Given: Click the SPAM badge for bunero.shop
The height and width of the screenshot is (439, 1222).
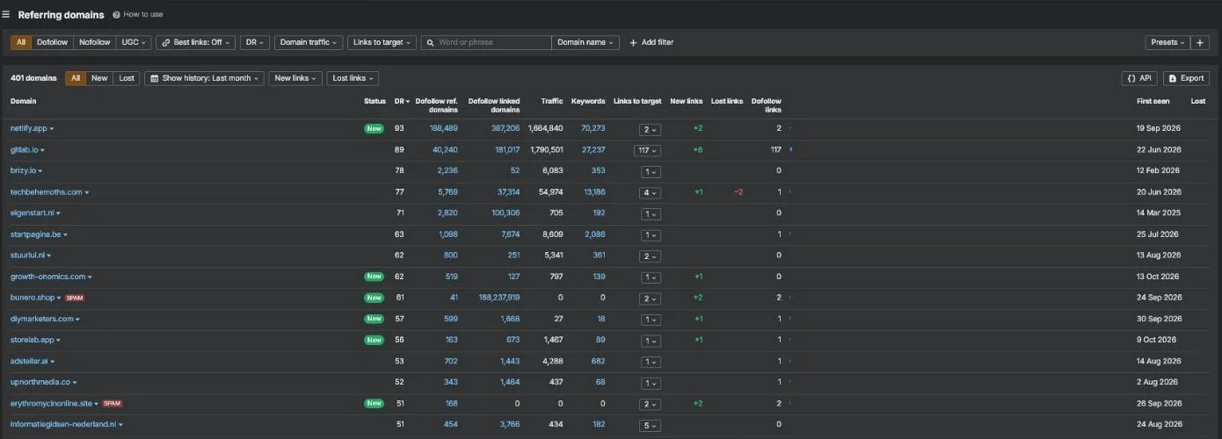Looking at the screenshot, I should (75, 298).
